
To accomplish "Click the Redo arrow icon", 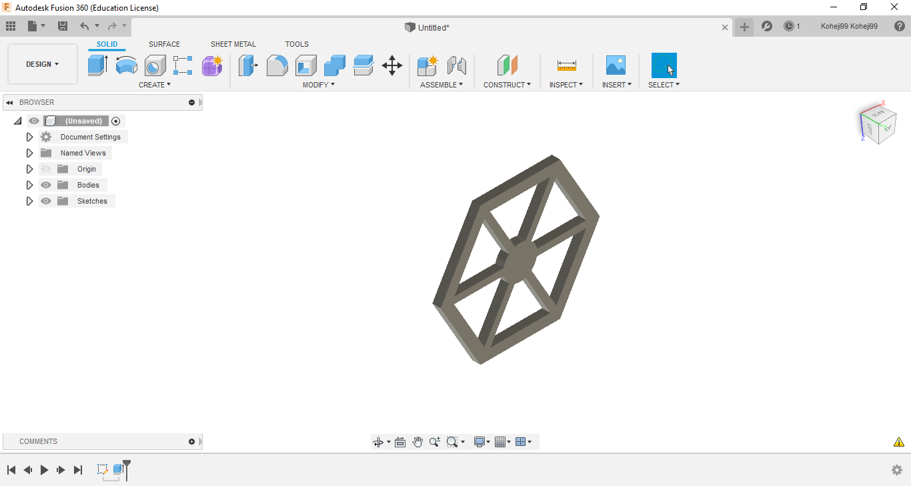I will [x=112, y=26].
